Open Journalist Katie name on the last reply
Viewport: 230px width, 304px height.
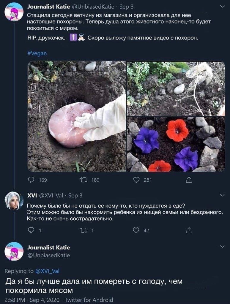[48, 247]
